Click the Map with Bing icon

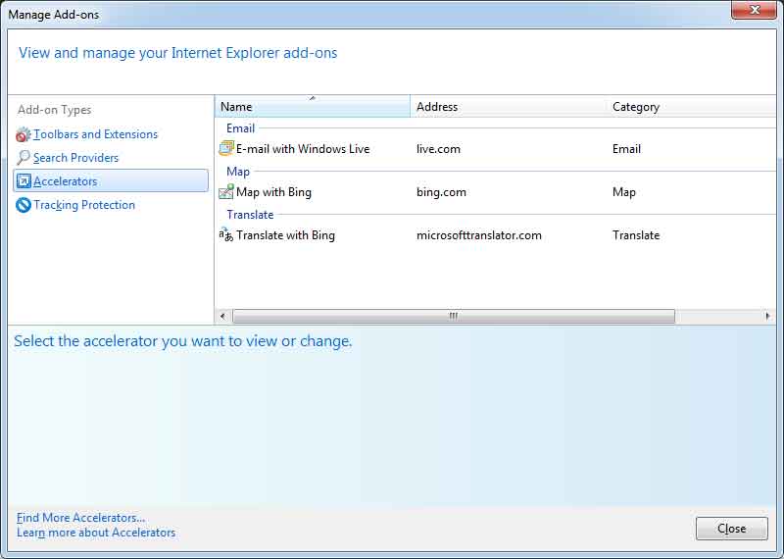point(226,191)
